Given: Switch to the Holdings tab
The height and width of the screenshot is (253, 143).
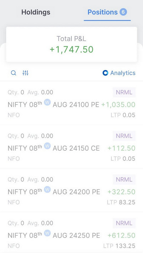Looking at the screenshot, I should click(36, 12).
